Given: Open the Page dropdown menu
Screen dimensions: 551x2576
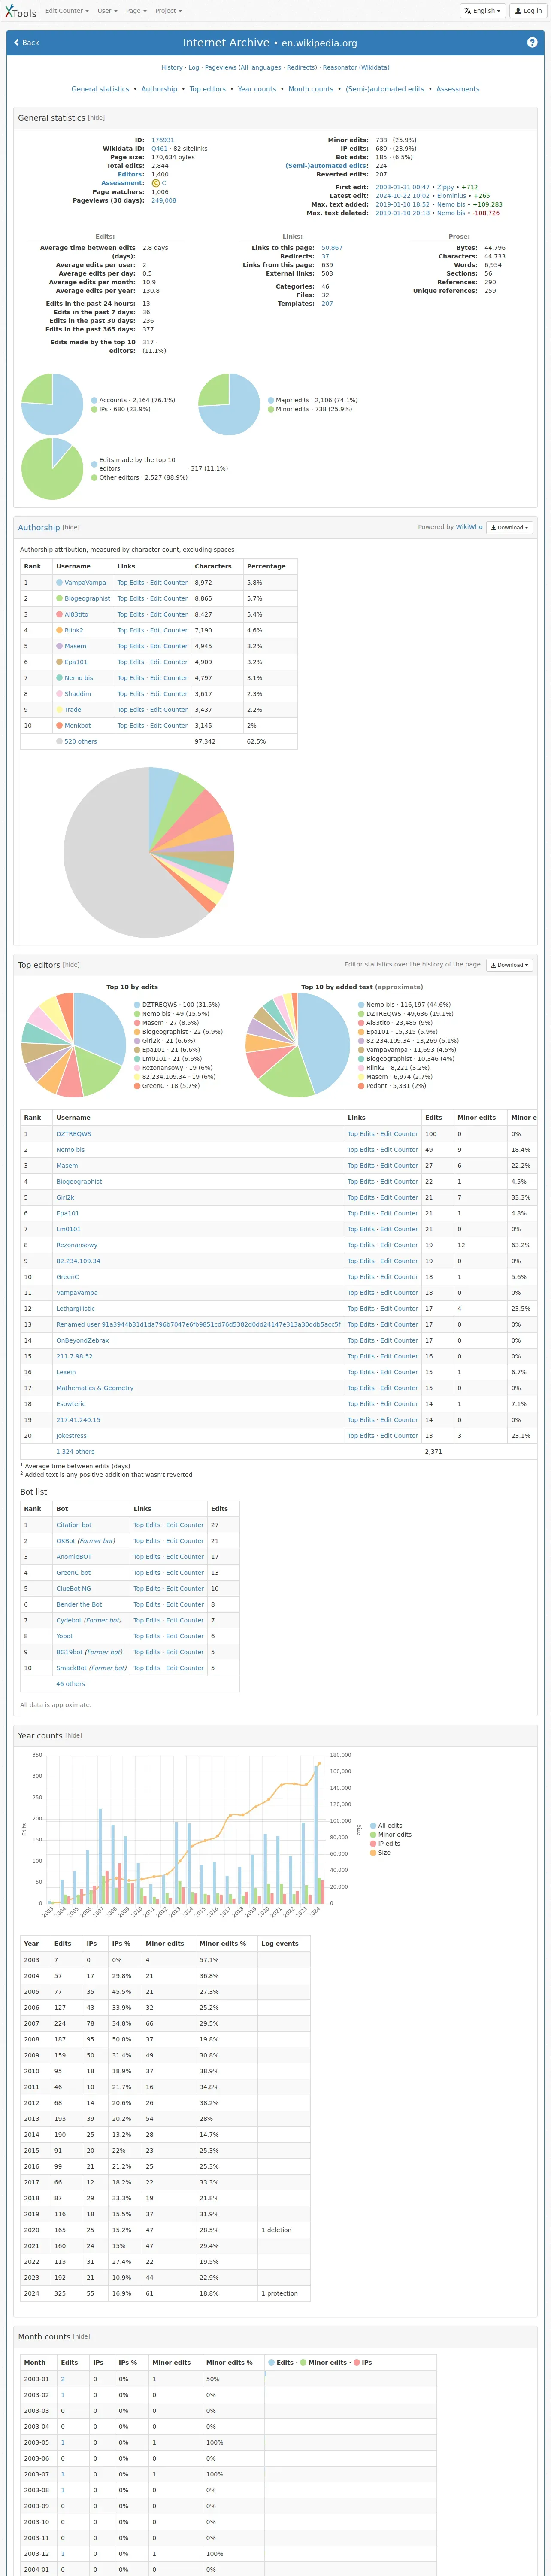Looking at the screenshot, I should coord(135,11).
